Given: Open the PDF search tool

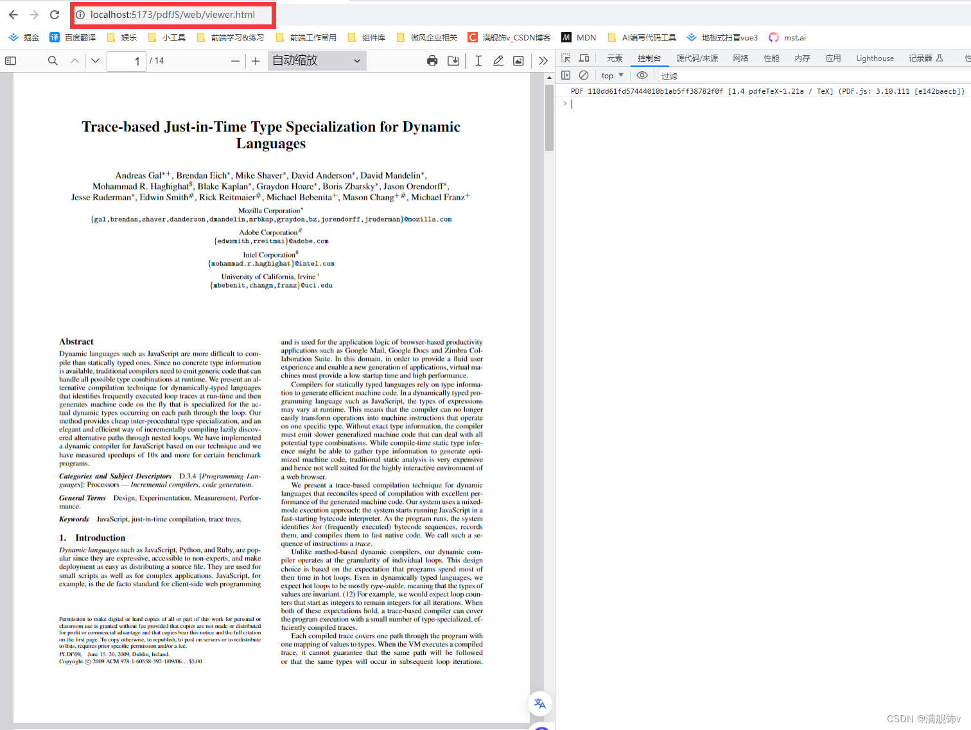Looking at the screenshot, I should (52, 60).
